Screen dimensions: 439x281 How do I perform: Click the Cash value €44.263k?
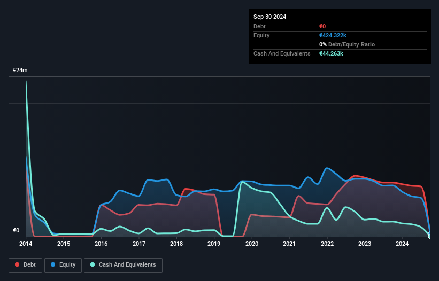331,53
